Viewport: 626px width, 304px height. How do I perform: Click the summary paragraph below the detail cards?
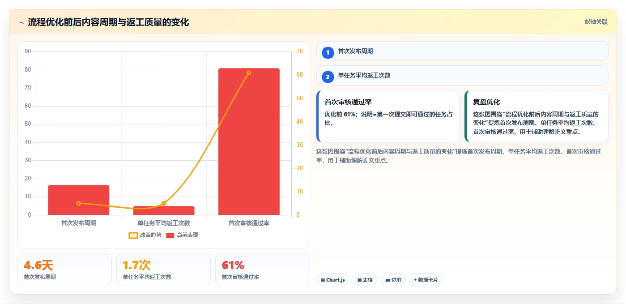pos(458,156)
